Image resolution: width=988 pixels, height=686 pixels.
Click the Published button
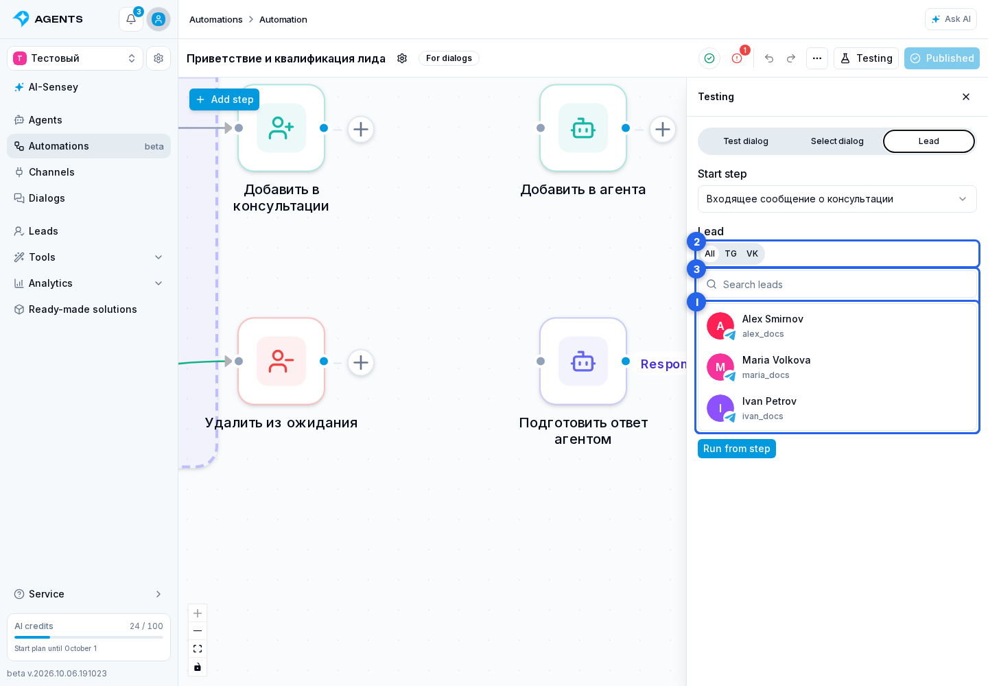[942, 58]
